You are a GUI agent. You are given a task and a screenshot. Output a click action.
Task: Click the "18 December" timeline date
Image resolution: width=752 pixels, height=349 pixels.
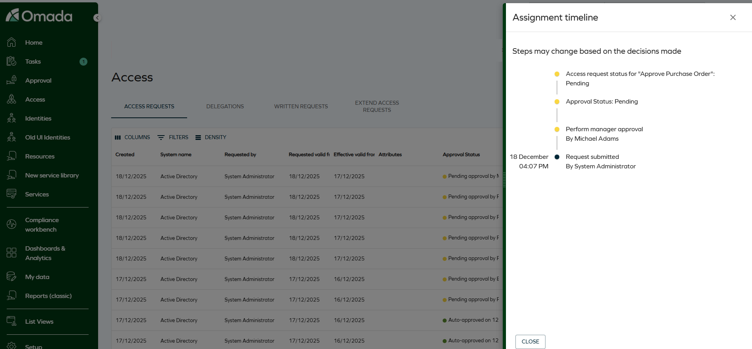point(529,157)
